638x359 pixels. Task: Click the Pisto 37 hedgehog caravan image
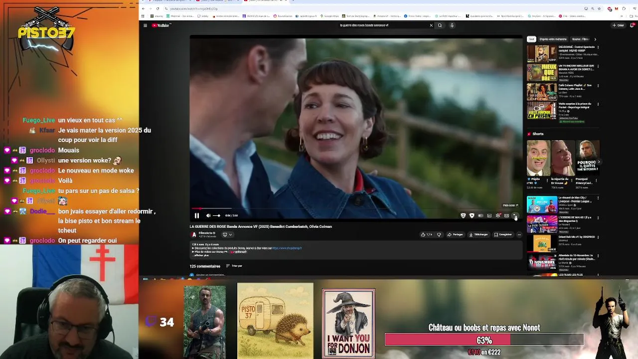click(x=275, y=321)
